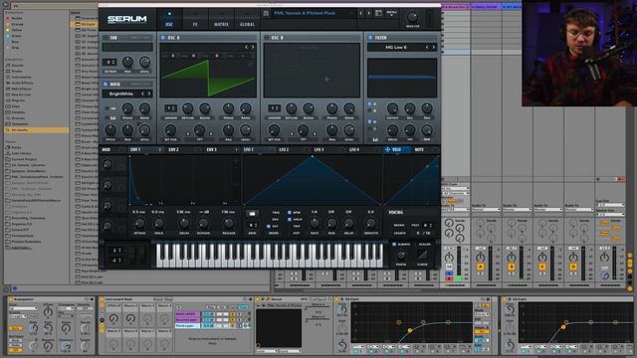The width and height of the screenshot is (637, 358).
Task: Click NOISE oscillator PITCH knob
Action: [x=110, y=130]
